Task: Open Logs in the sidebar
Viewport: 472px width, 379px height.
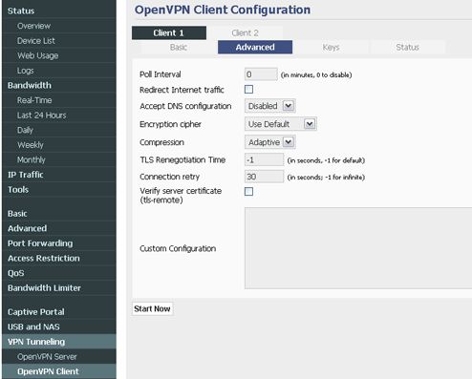Action: click(59, 71)
